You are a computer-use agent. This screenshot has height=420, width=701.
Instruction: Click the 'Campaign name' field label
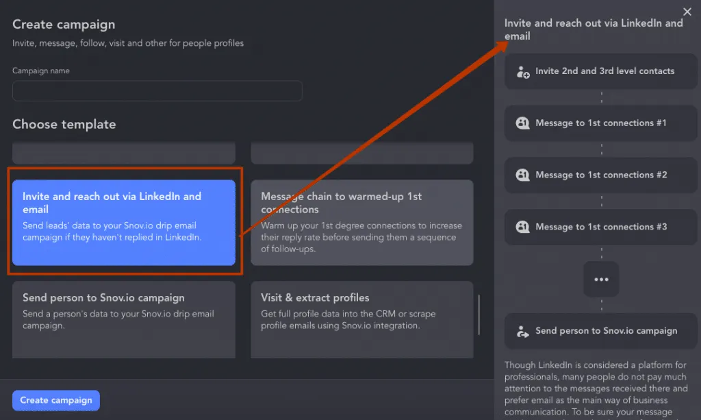(x=40, y=71)
